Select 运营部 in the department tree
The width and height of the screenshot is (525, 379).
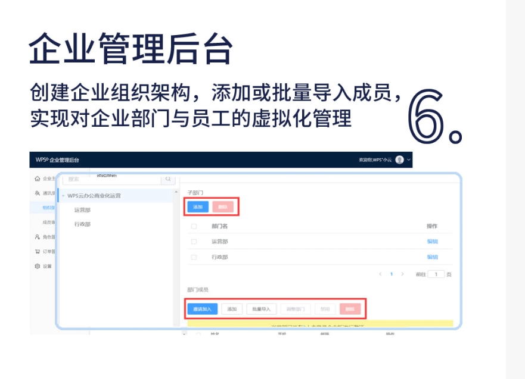coord(82,210)
